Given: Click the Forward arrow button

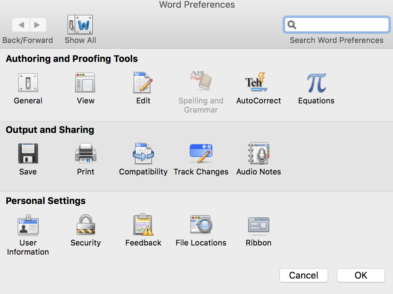Looking at the screenshot, I should [x=37, y=25].
